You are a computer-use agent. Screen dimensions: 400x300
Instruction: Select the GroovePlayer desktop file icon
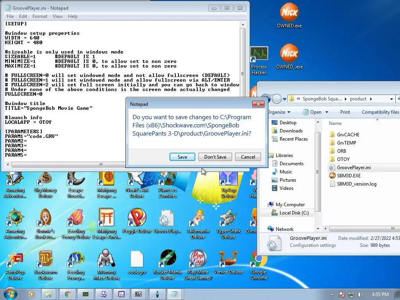[167, 221]
